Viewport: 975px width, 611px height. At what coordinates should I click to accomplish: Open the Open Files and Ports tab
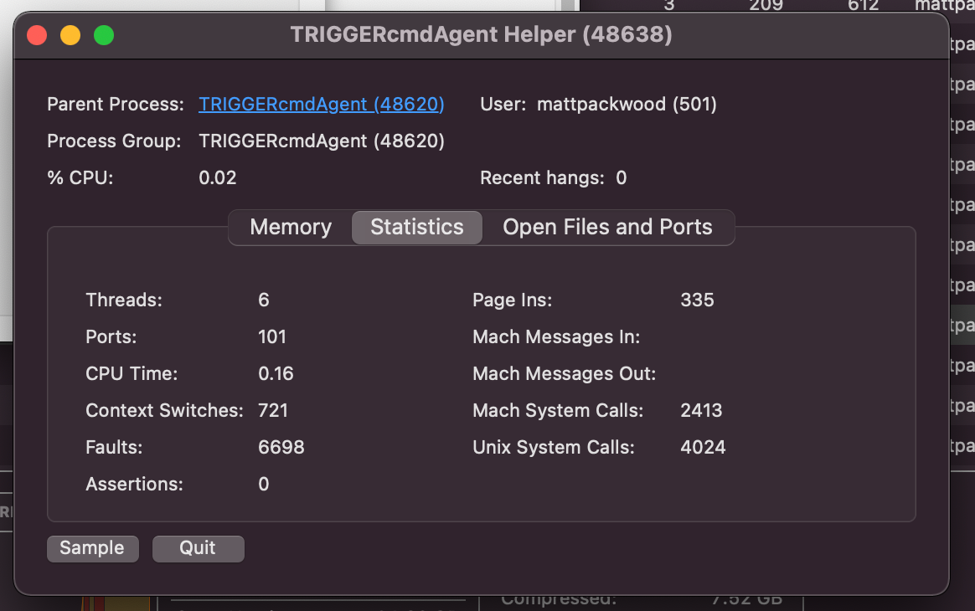click(x=607, y=227)
